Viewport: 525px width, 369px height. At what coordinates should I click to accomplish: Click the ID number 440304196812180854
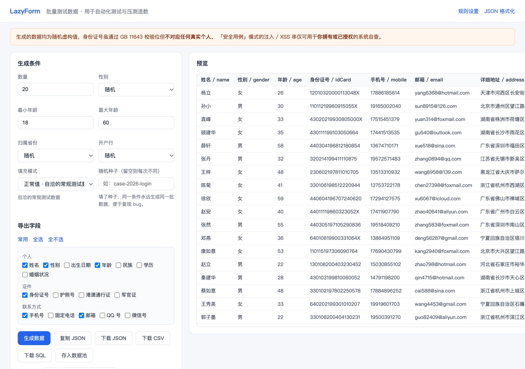pyautogui.click(x=335, y=146)
